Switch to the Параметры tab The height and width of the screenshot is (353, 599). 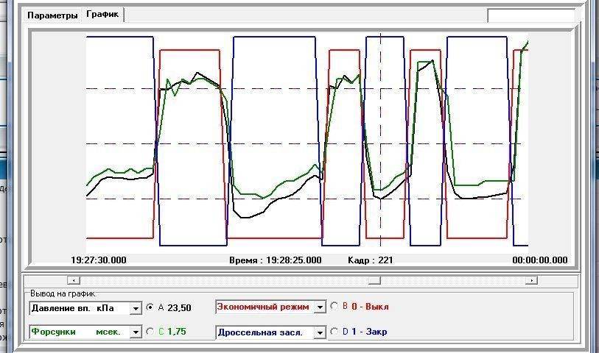coord(52,15)
